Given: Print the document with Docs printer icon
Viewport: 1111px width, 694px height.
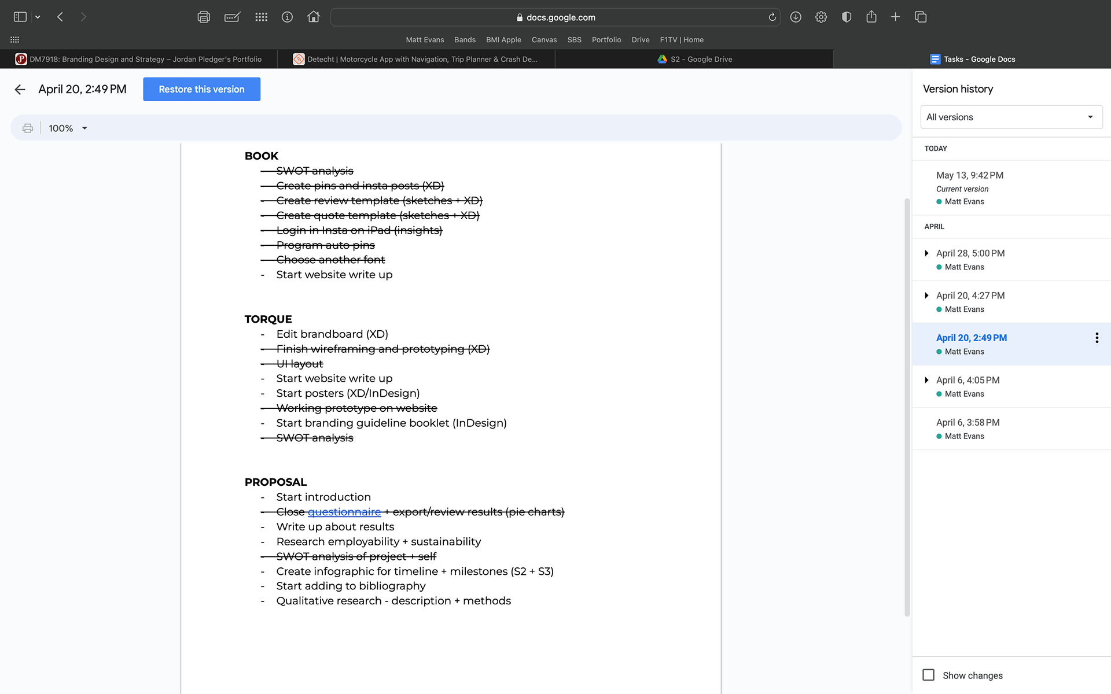Looking at the screenshot, I should pyautogui.click(x=27, y=128).
